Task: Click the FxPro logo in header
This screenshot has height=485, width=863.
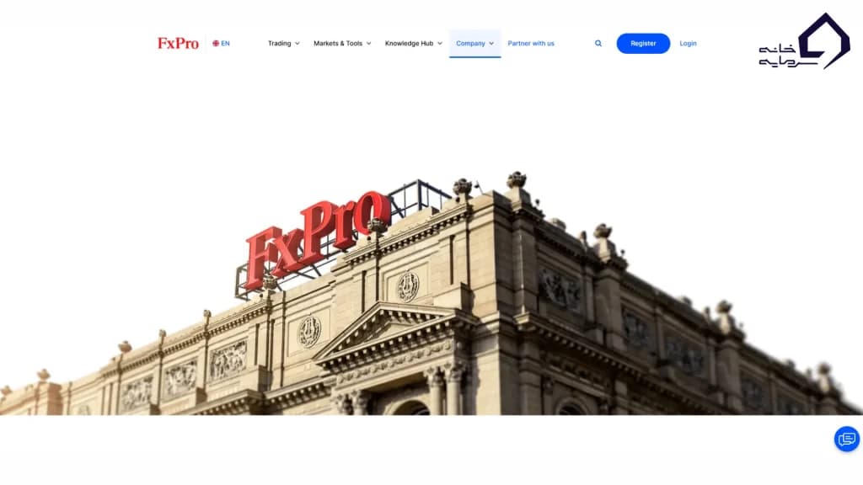Action: tap(178, 44)
